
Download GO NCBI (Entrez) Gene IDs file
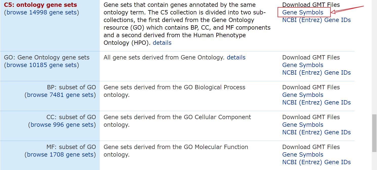pyautogui.click(x=317, y=73)
